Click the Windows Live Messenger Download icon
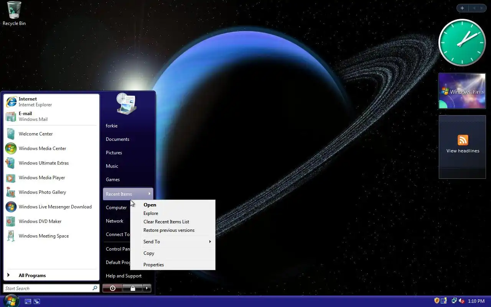The height and width of the screenshot is (307, 491). point(11,207)
